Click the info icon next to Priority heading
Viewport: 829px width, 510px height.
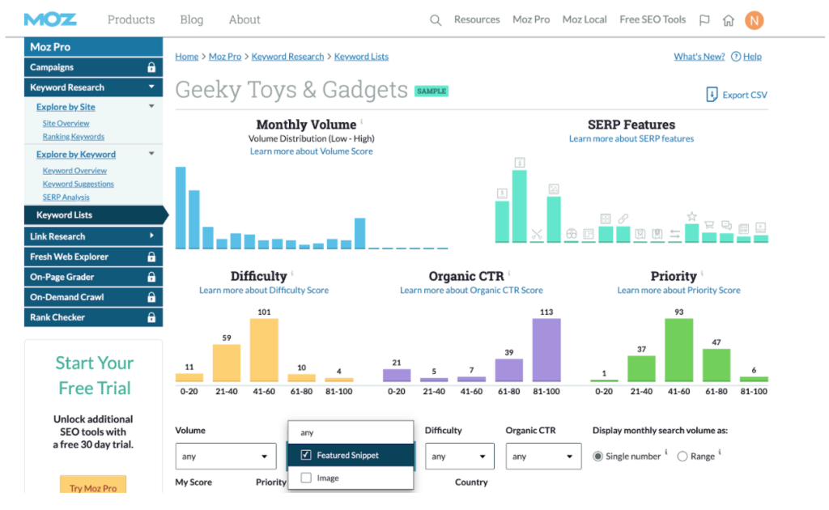[702, 274]
